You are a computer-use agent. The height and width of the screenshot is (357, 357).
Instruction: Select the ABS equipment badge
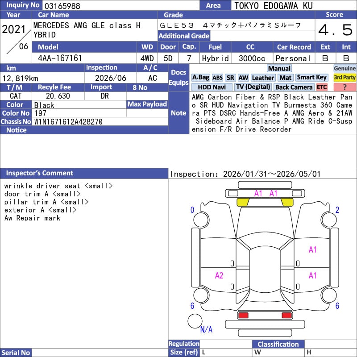coord(217,78)
